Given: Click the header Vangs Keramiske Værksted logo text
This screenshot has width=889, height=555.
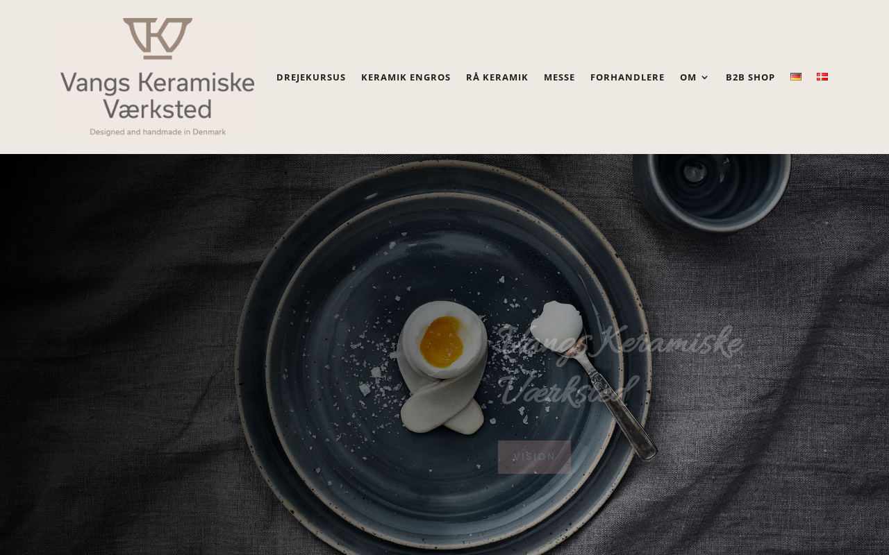Looking at the screenshot, I should point(158,95).
